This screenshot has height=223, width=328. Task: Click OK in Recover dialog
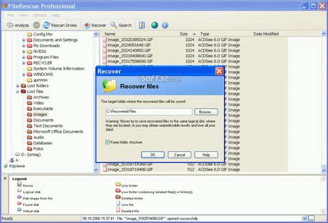(x=153, y=155)
